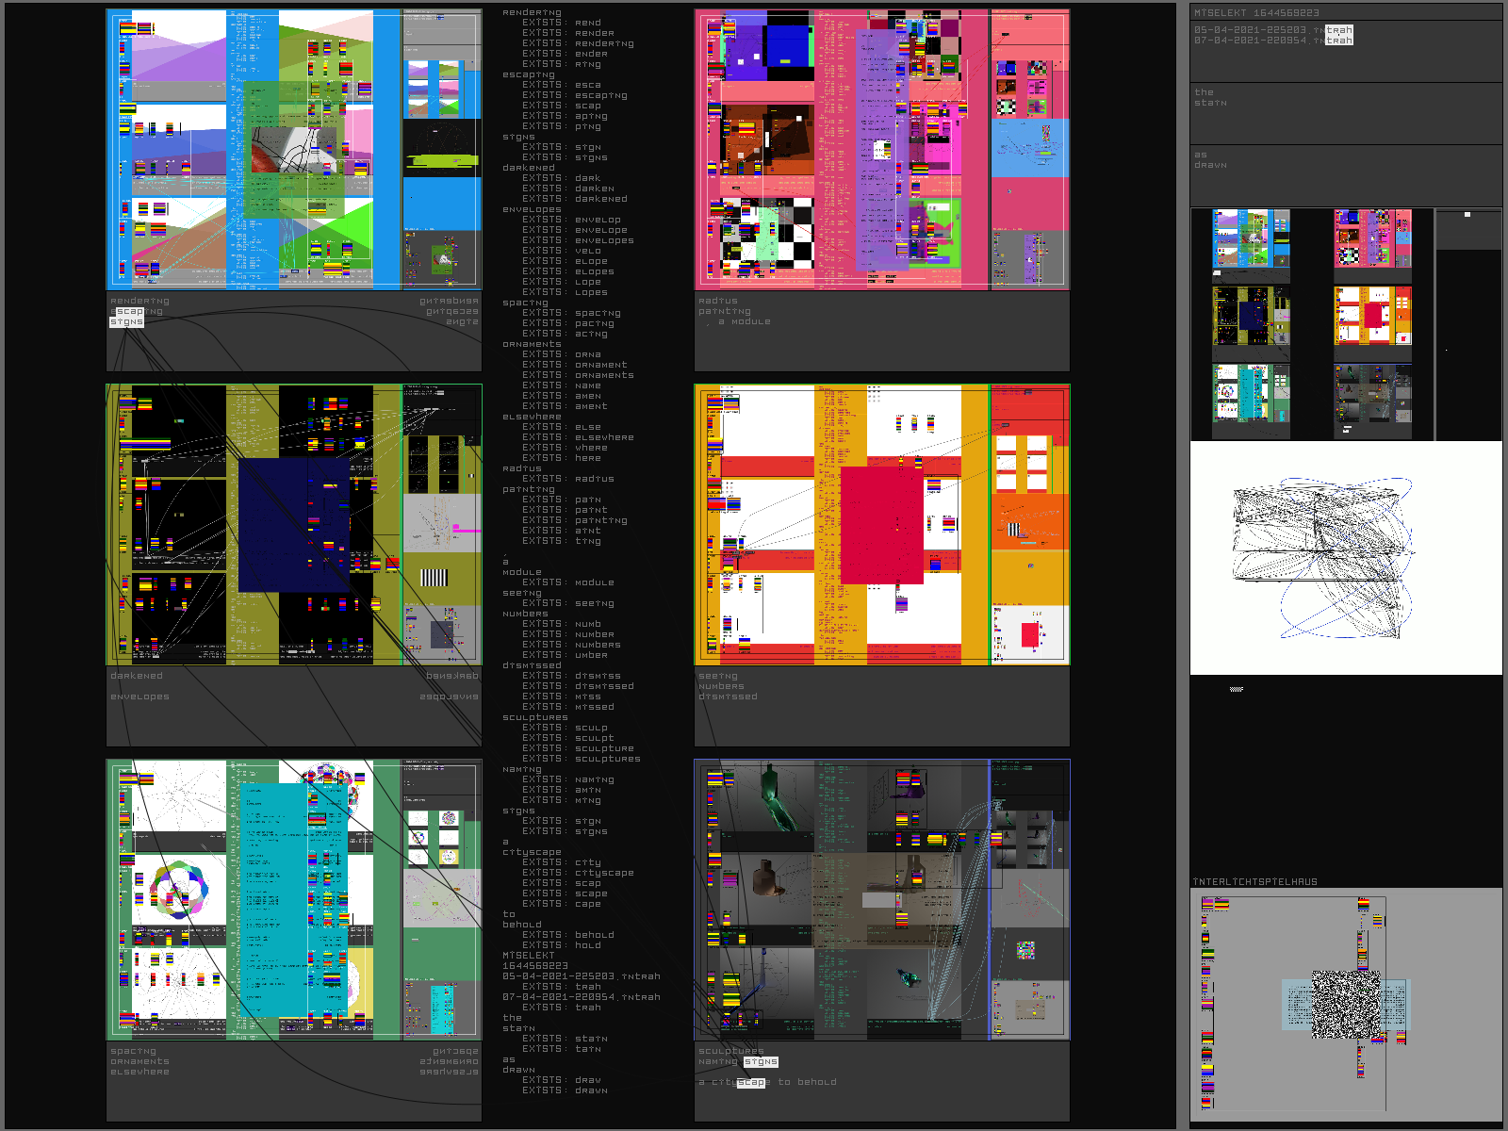
Task: Expand the 'envelopes' group in word list
Action: click(x=532, y=209)
